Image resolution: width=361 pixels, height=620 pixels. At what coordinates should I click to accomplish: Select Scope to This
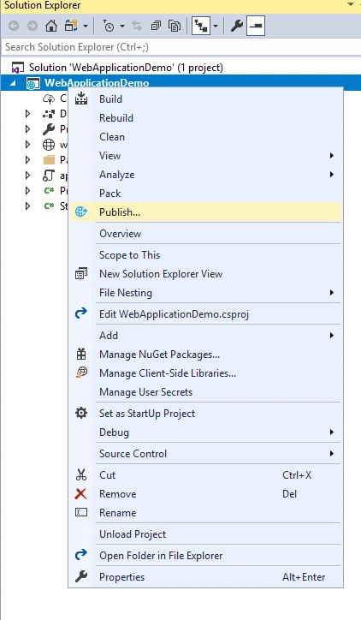pos(205,255)
